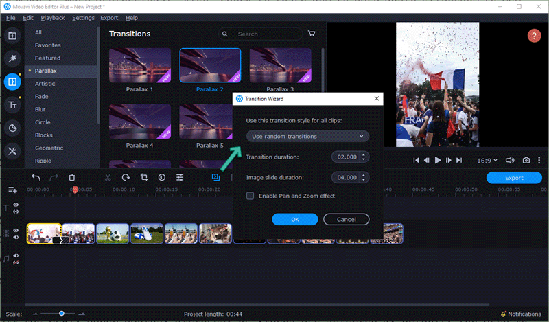
Task: Select the Favorites category
Action: click(47, 45)
